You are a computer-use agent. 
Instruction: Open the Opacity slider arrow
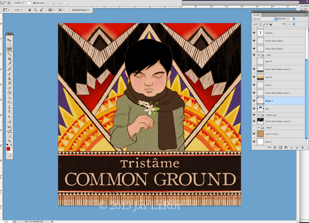coord(294,19)
